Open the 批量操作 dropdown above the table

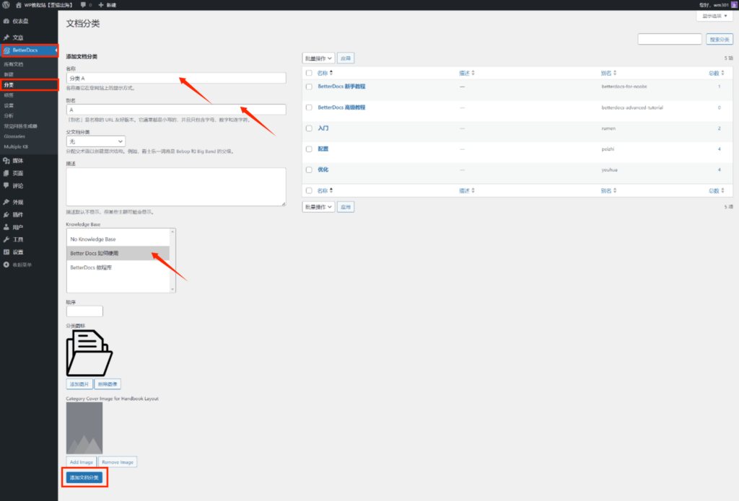(x=318, y=58)
